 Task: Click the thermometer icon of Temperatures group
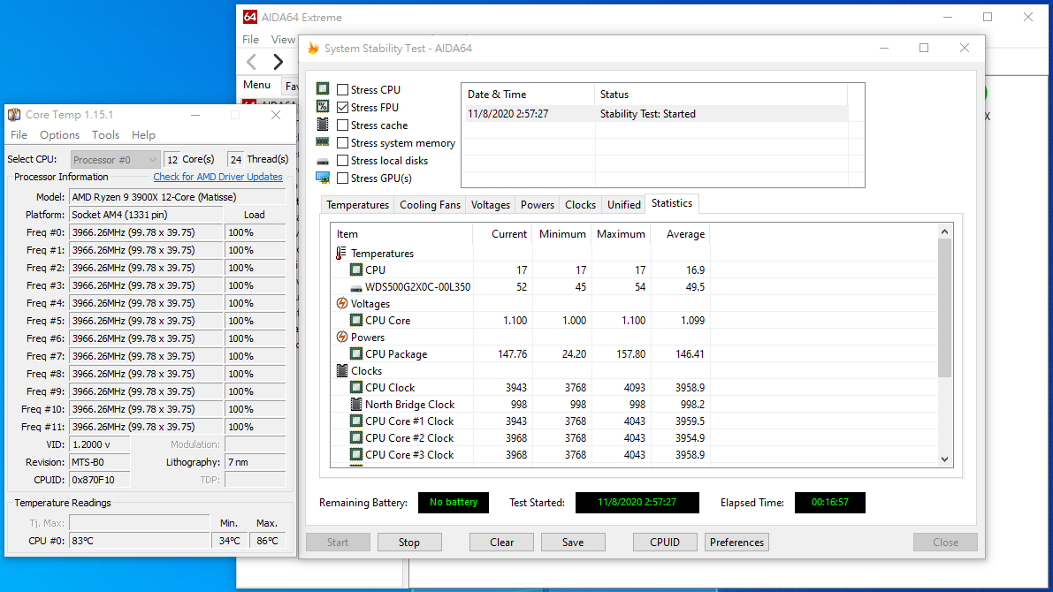click(x=341, y=253)
